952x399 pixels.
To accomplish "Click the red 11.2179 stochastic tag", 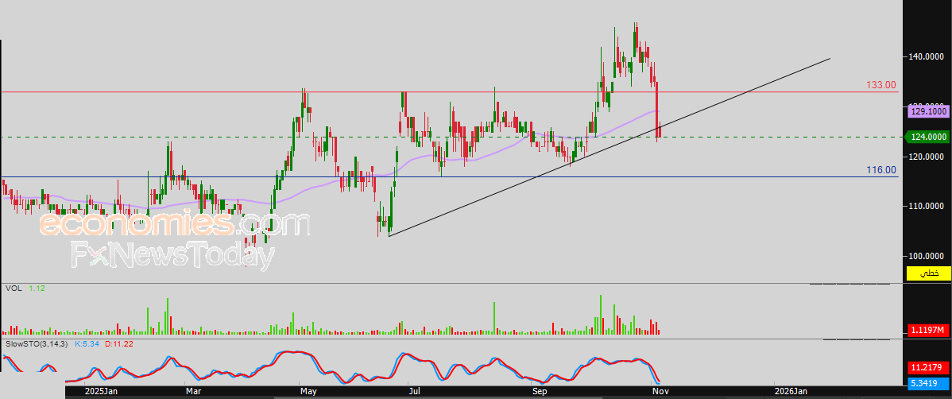I will (x=929, y=368).
